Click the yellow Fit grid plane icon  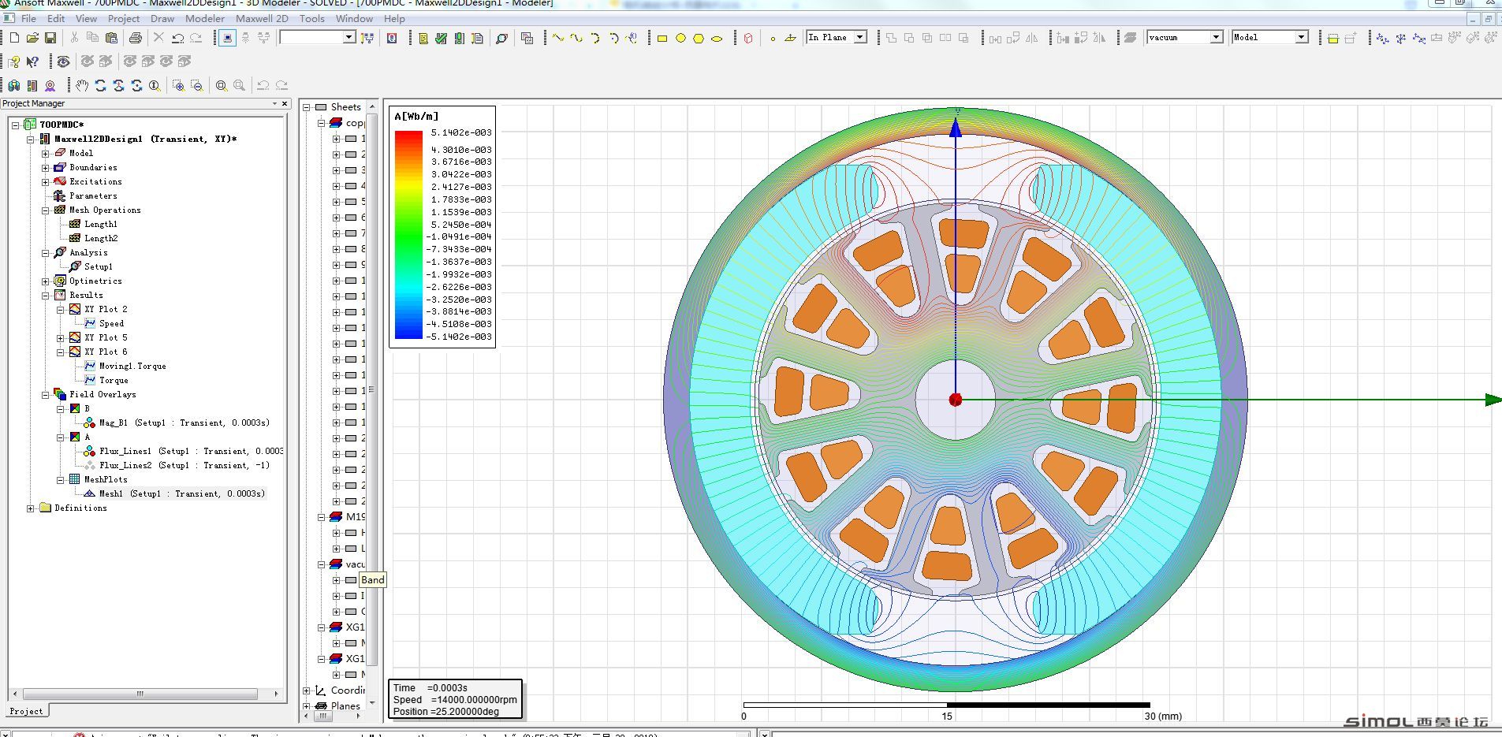(x=1333, y=38)
